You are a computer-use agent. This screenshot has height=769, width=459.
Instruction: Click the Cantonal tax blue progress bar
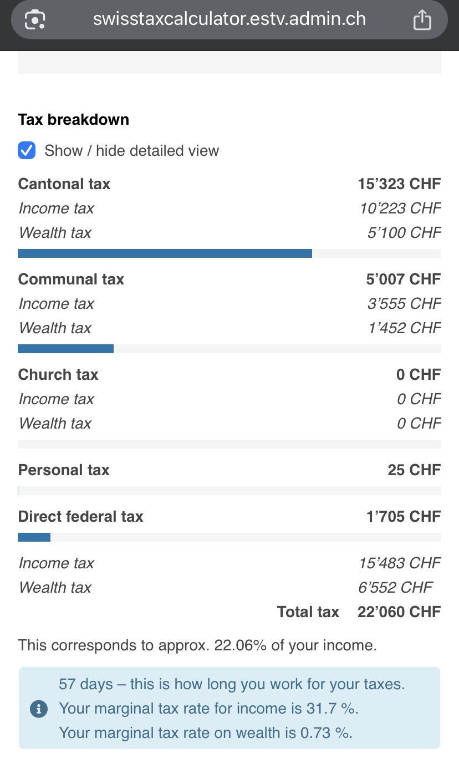click(x=165, y=253)
